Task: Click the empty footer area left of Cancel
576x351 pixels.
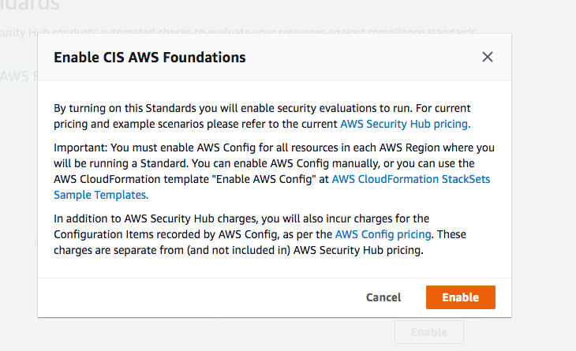Action: tap(197, 297)
